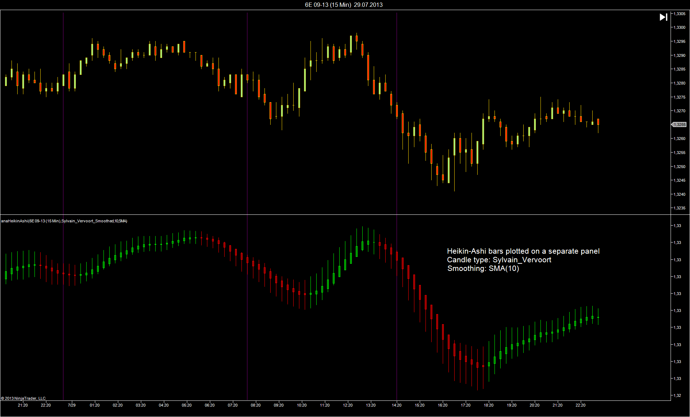
Task: Click the 'Smoothing: SMA(10)' annotation line
Action: (483, 268)
